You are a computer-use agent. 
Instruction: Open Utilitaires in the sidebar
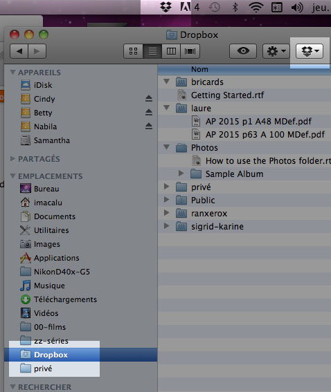point(51,230)
